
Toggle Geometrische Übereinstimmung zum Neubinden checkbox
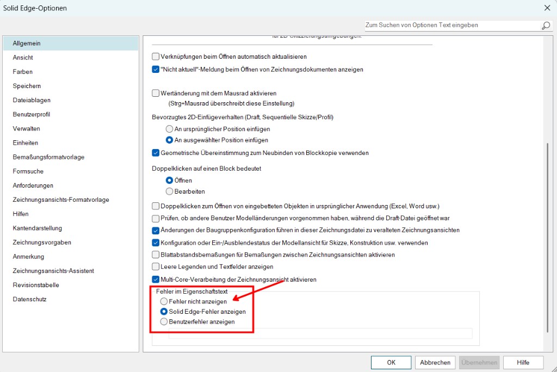(156, 153)
